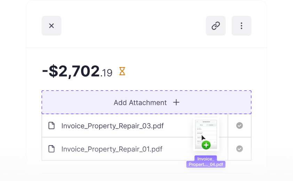The image size is (293, 181).
Task: Click the plus icon beside Add Attachment
Action: point(176,102)
